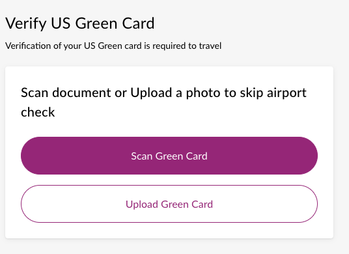Pick scan option to verify the green card
The width and height of the screenshot is (349, 254).
(169, 156)
